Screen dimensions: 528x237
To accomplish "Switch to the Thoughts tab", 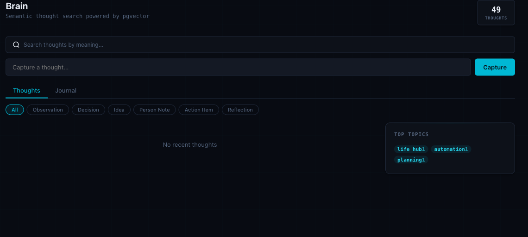I will pos(26,91).
